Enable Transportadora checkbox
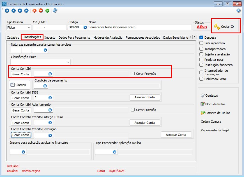Screen dimensions: 244x177 [x=201, y=49]
